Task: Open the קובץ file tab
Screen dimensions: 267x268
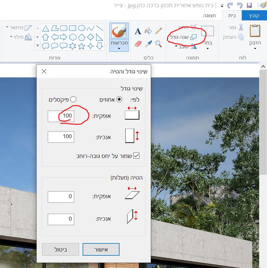Action: coord(254,16)
